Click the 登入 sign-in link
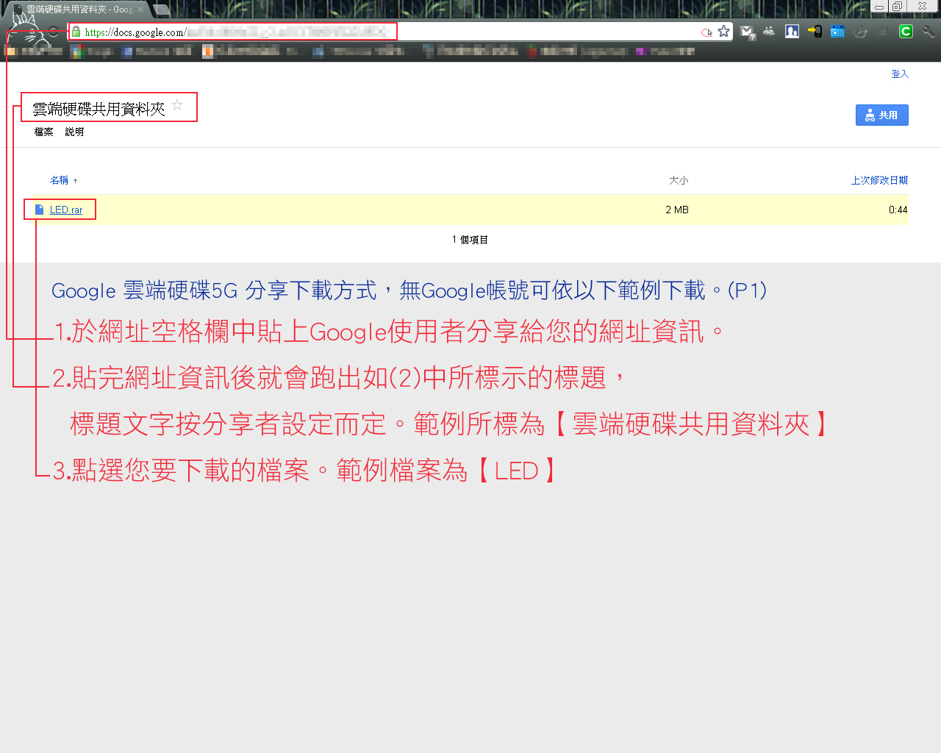The image size is (941, 753). tap(900, 74)
